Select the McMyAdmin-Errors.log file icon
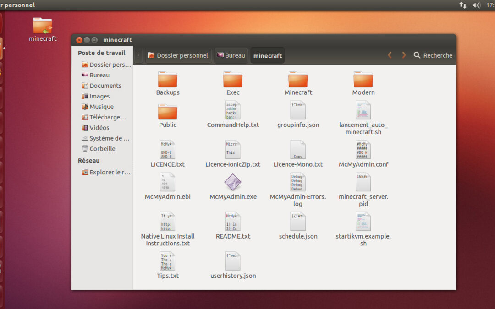The width and height of the screenshot is (495, 309). [298, 182]
